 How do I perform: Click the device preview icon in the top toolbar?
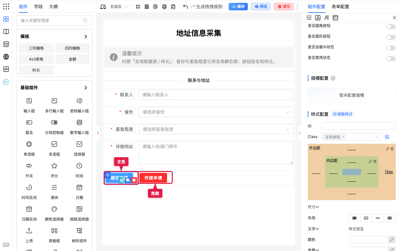tap(103, 7)
